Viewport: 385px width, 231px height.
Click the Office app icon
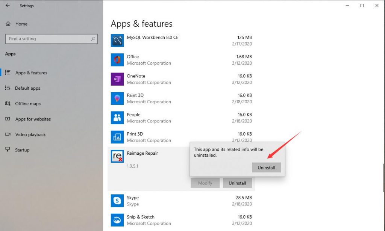[x=117, y=60]
